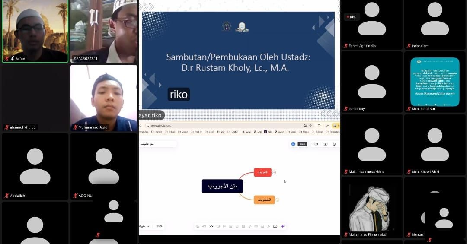The width and height of the screenshot is (467, 244).
Task: Click the connector curve tool in bottom toolbar
Action: [x=211, y=226]
